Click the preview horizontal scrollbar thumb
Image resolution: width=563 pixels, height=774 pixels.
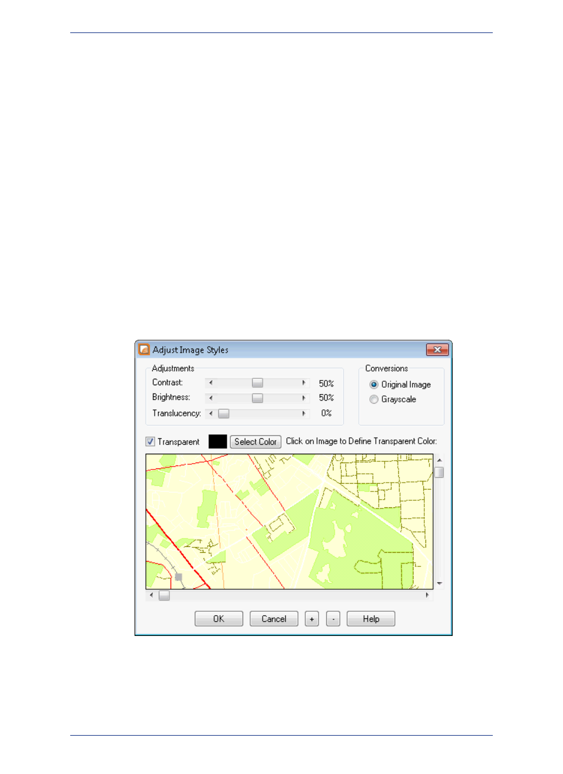coord(164,595)
